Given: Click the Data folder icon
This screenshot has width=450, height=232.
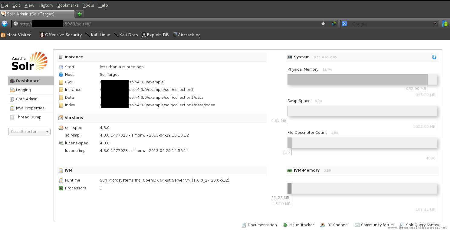Looking at the screenshot, I should 61,98.
